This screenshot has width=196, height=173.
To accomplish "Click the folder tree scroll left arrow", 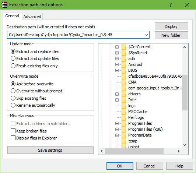I will [x=102, y=151].
